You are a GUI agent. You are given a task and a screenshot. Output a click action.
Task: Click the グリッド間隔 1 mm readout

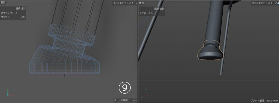click(x=125, y=100)
